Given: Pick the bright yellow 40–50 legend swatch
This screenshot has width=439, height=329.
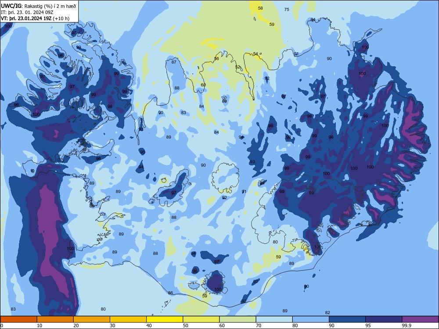Looking at the screenshot, I should 165,319.
